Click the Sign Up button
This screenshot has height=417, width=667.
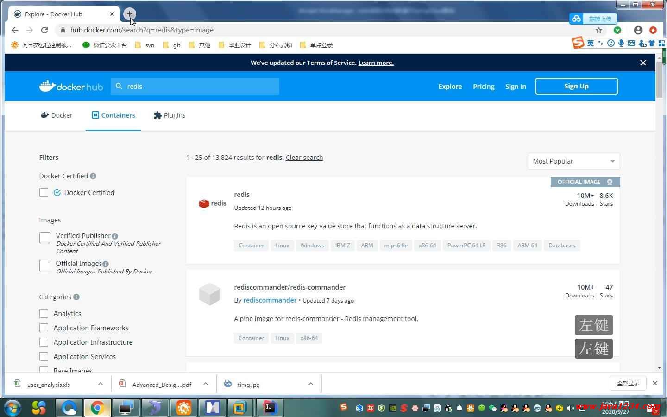(576, 86)
